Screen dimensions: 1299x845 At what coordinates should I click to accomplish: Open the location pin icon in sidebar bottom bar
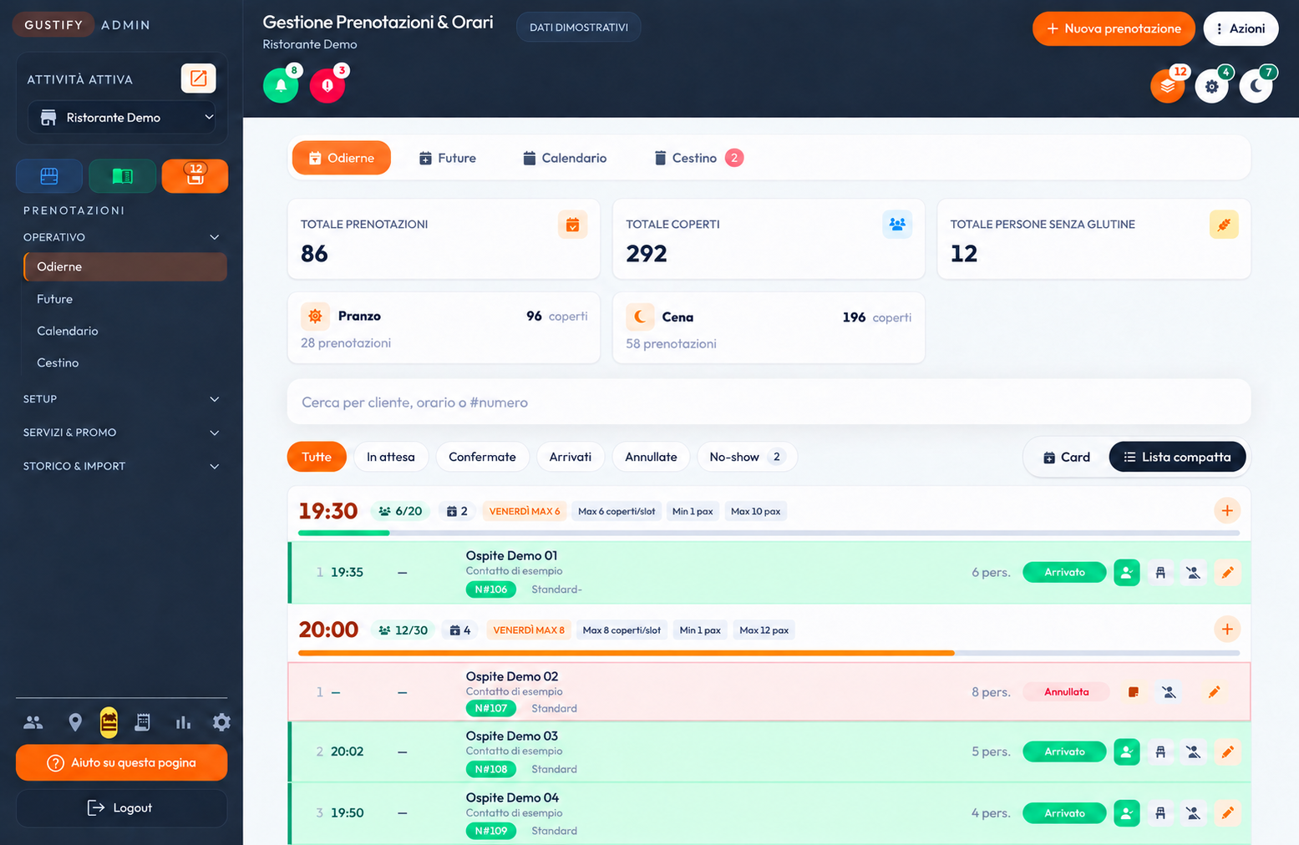pos(75,722)
